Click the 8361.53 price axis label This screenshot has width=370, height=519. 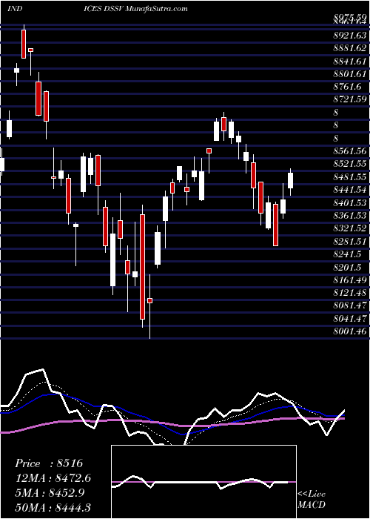[351, 215]
